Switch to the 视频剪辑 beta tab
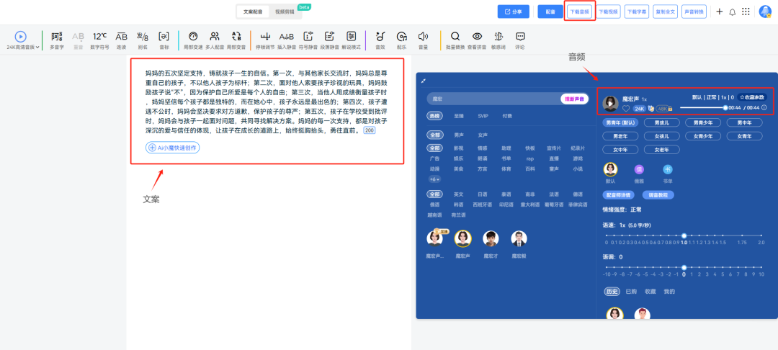This screenshot has height=350, width=778. pyautogui.click(x=285, y=12)
